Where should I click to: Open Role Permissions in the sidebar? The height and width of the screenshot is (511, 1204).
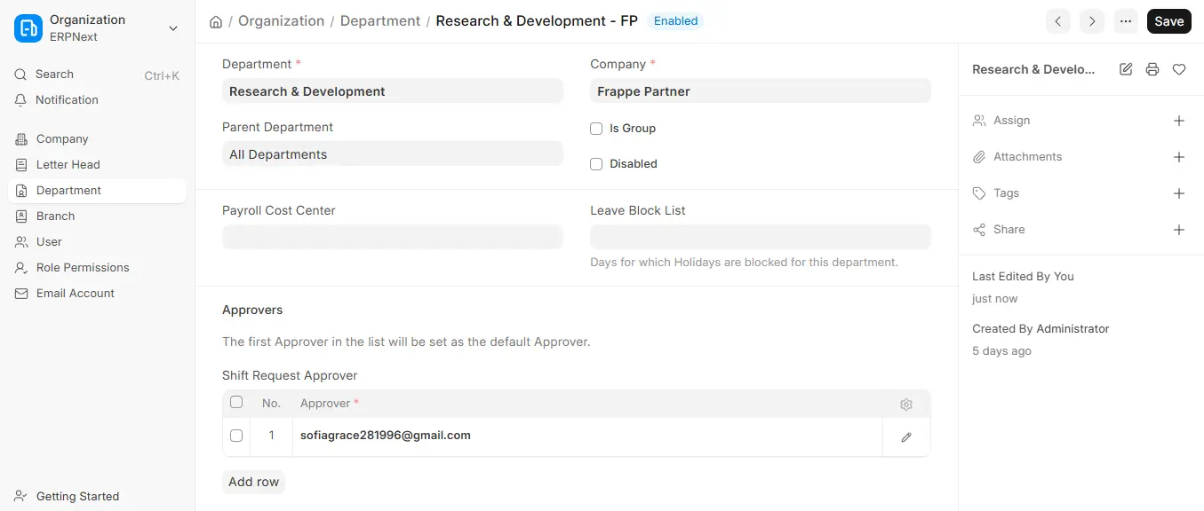point(97,268)
